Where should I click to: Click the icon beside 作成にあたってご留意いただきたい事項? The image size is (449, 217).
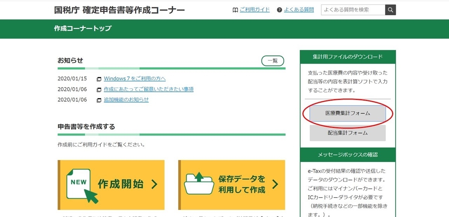(99, 89)
